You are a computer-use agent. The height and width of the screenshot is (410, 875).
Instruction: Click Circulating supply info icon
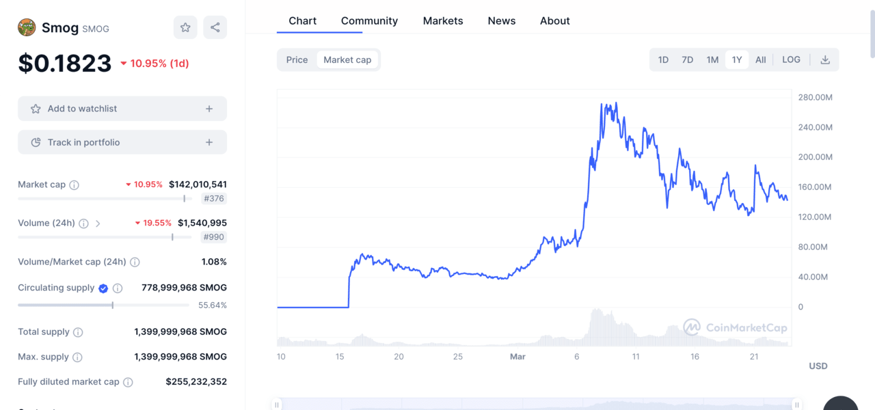pyautogui.click(x=118, y=288)
